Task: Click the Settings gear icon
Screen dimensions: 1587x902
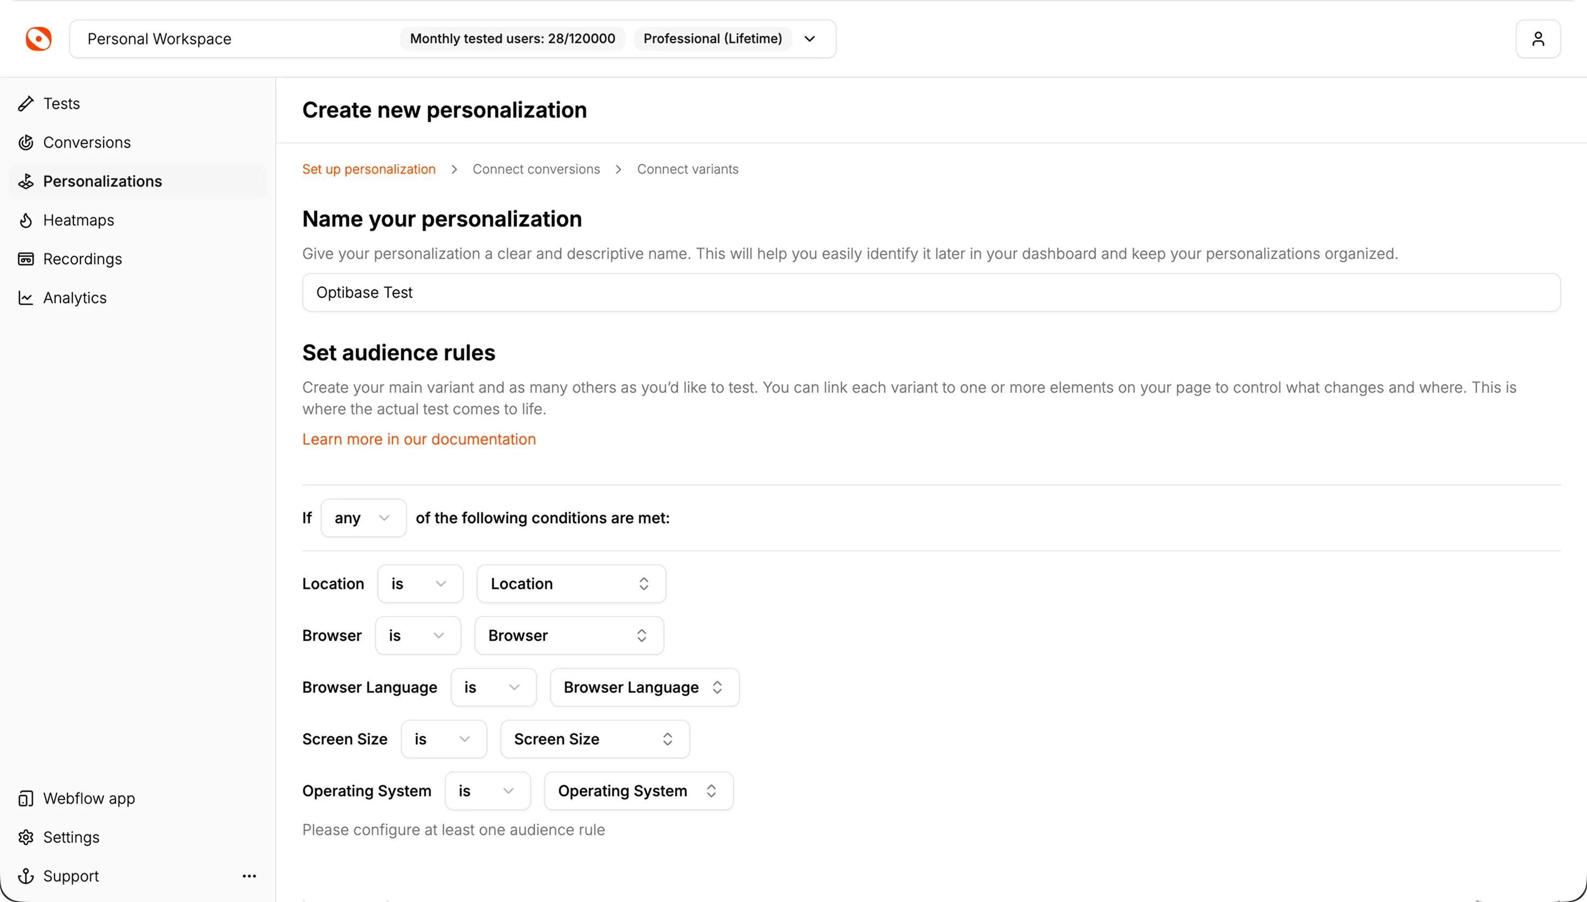Action: click(x=25, y=837)
